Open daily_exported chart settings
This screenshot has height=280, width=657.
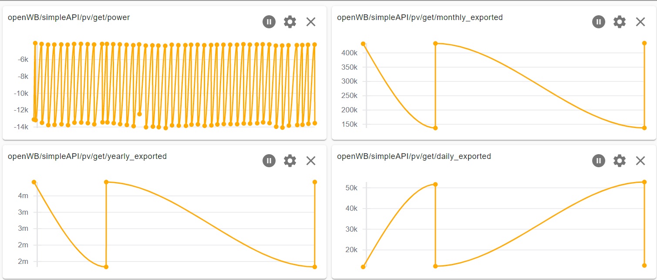click(x=620, y=161)
